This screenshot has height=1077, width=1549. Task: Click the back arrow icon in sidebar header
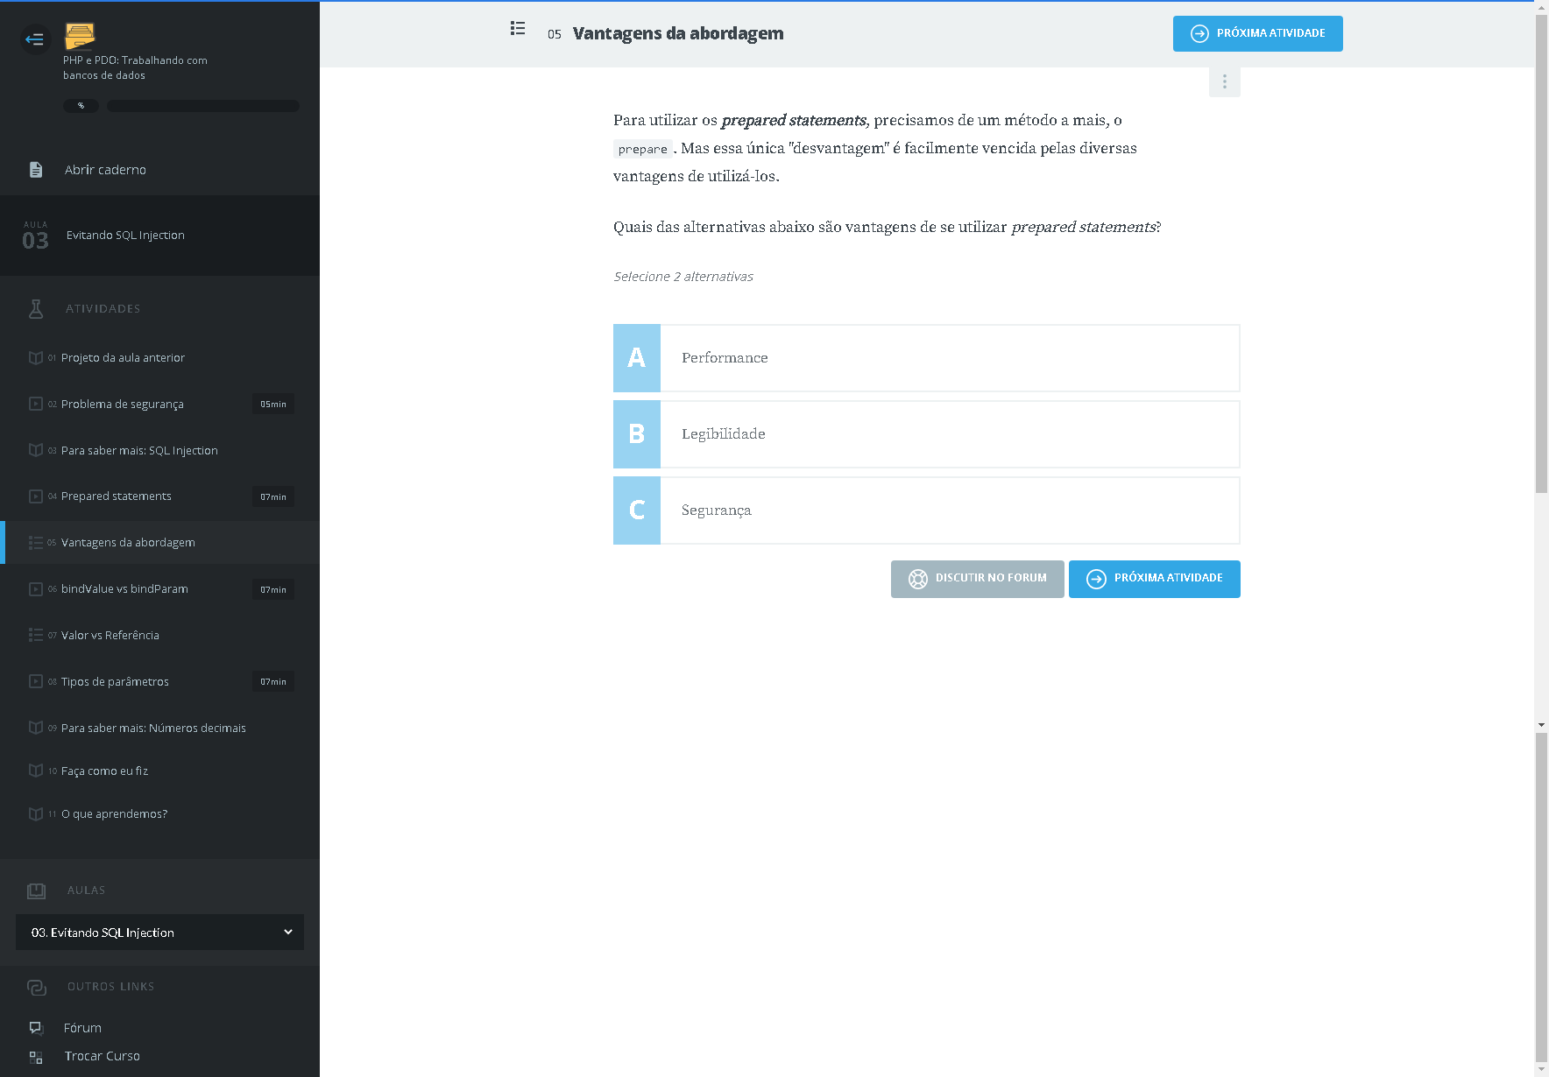click(x=35, y=39)
